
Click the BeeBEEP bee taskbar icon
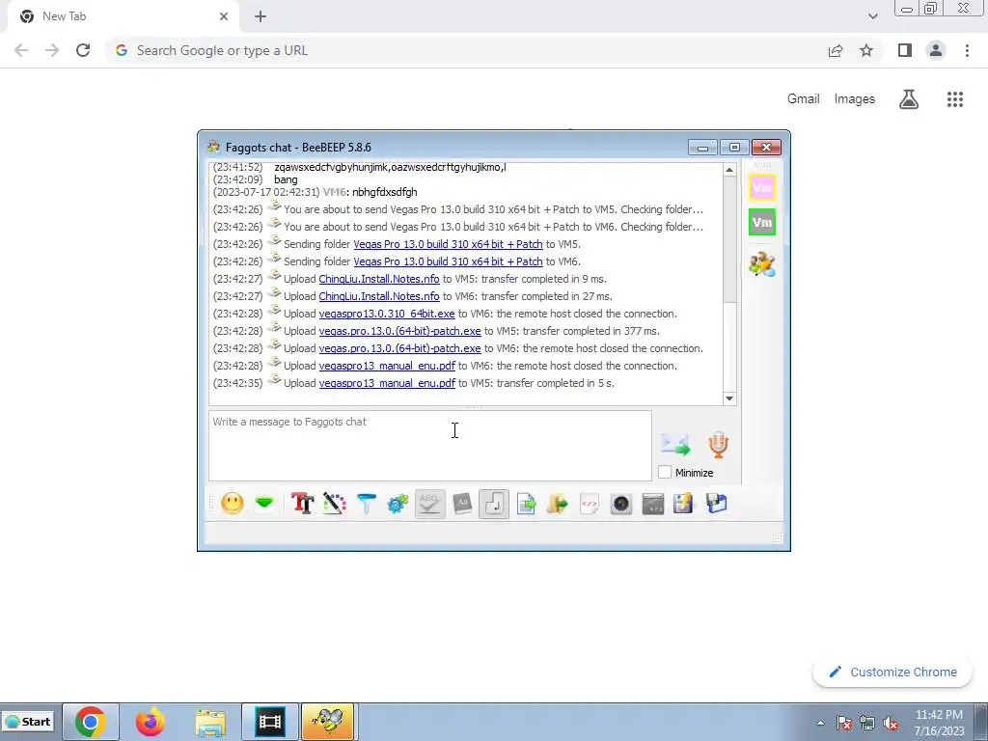[x=328, y=722]
